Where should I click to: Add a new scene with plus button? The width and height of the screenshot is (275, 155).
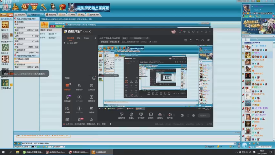click(x=95, y=38)
